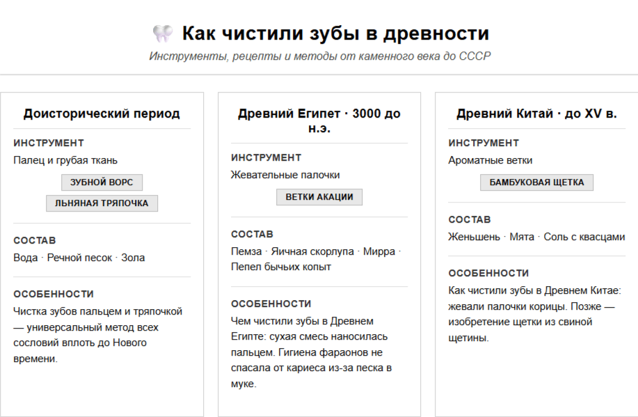Click the paragraph Как чистили зубы в Древнем Китае

pyautogui.click(x=534, y=314)
